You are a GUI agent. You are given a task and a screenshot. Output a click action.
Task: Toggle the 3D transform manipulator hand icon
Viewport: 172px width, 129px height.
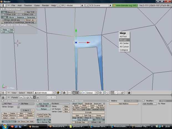pos(74,93)
